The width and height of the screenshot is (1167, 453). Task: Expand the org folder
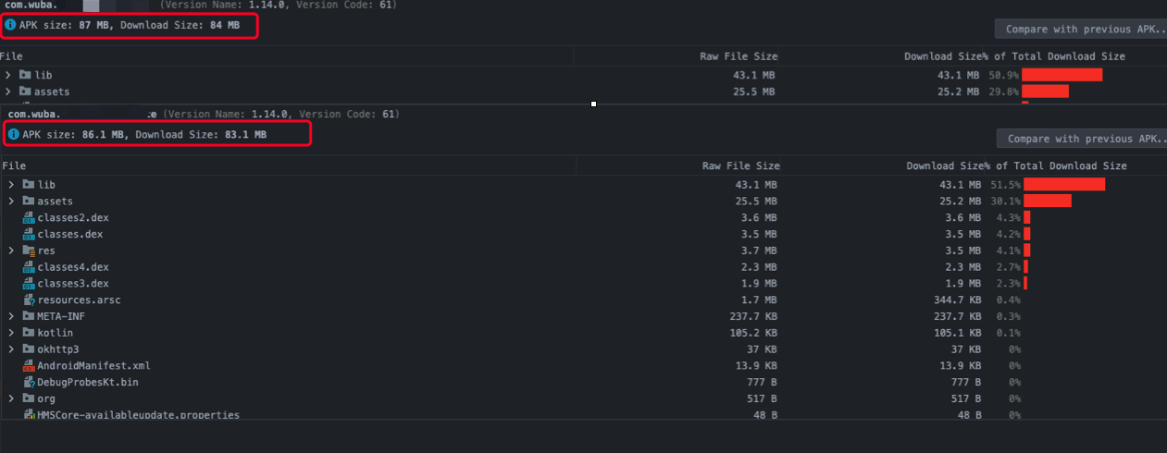10,398
